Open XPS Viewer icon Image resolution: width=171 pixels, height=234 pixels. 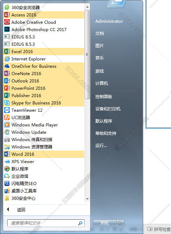pyautogui.click(x=7, y=161)
